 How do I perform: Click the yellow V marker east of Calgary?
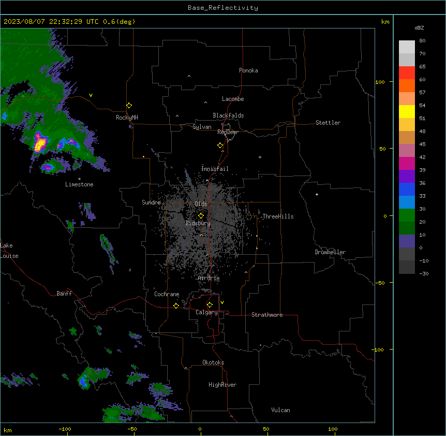coord(222,302)
